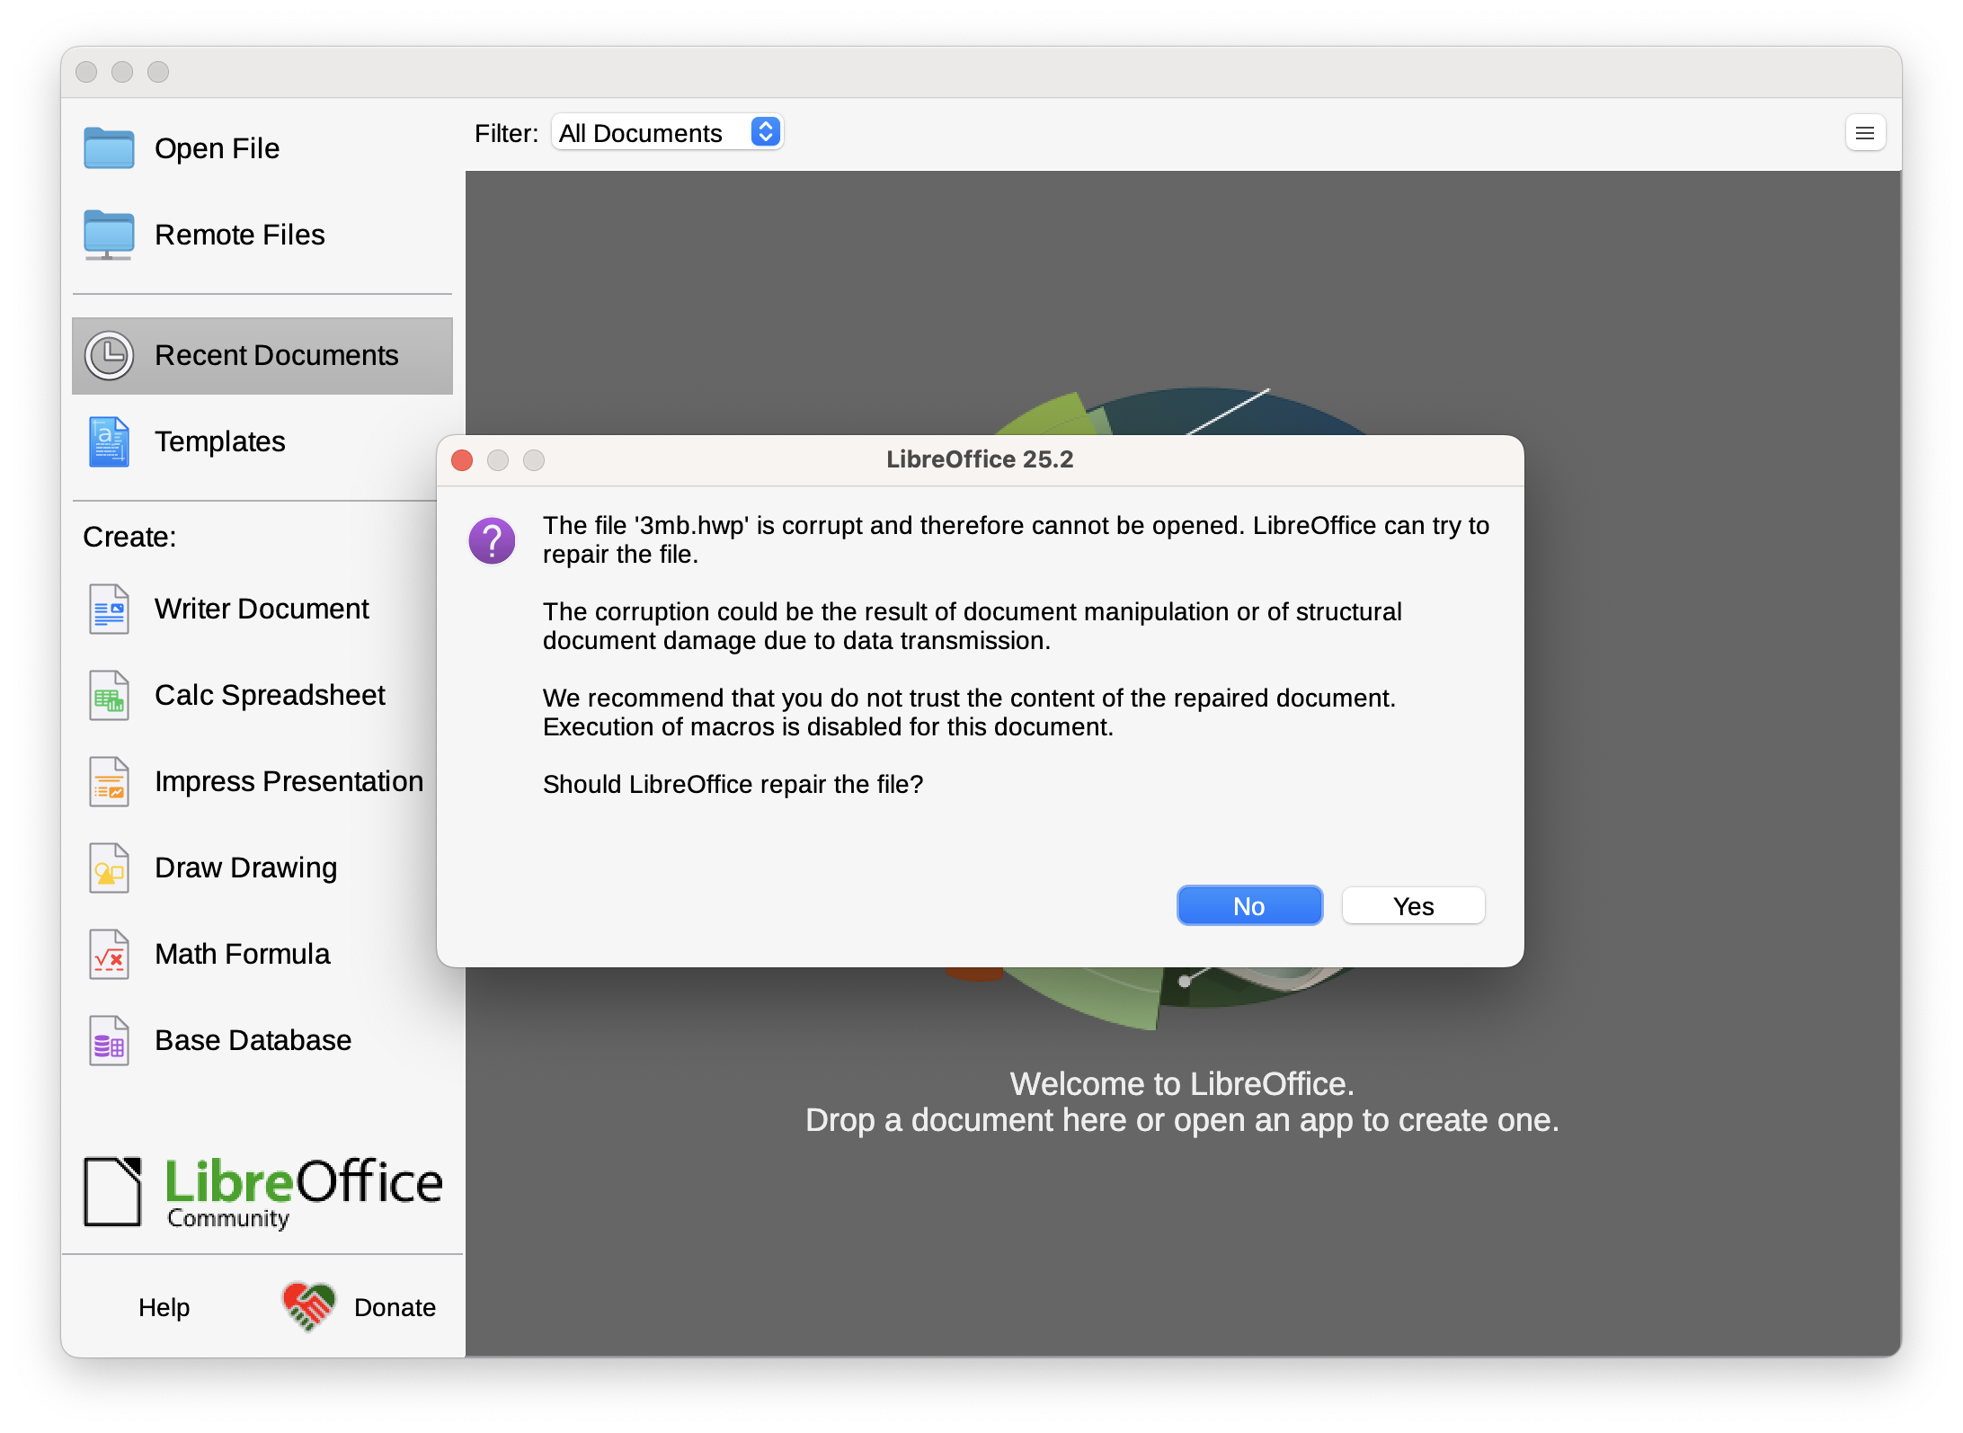Open the hamburger menu in Start Center
The height and width of the screenshot is (1433, 1963).
click(1865, 133)
